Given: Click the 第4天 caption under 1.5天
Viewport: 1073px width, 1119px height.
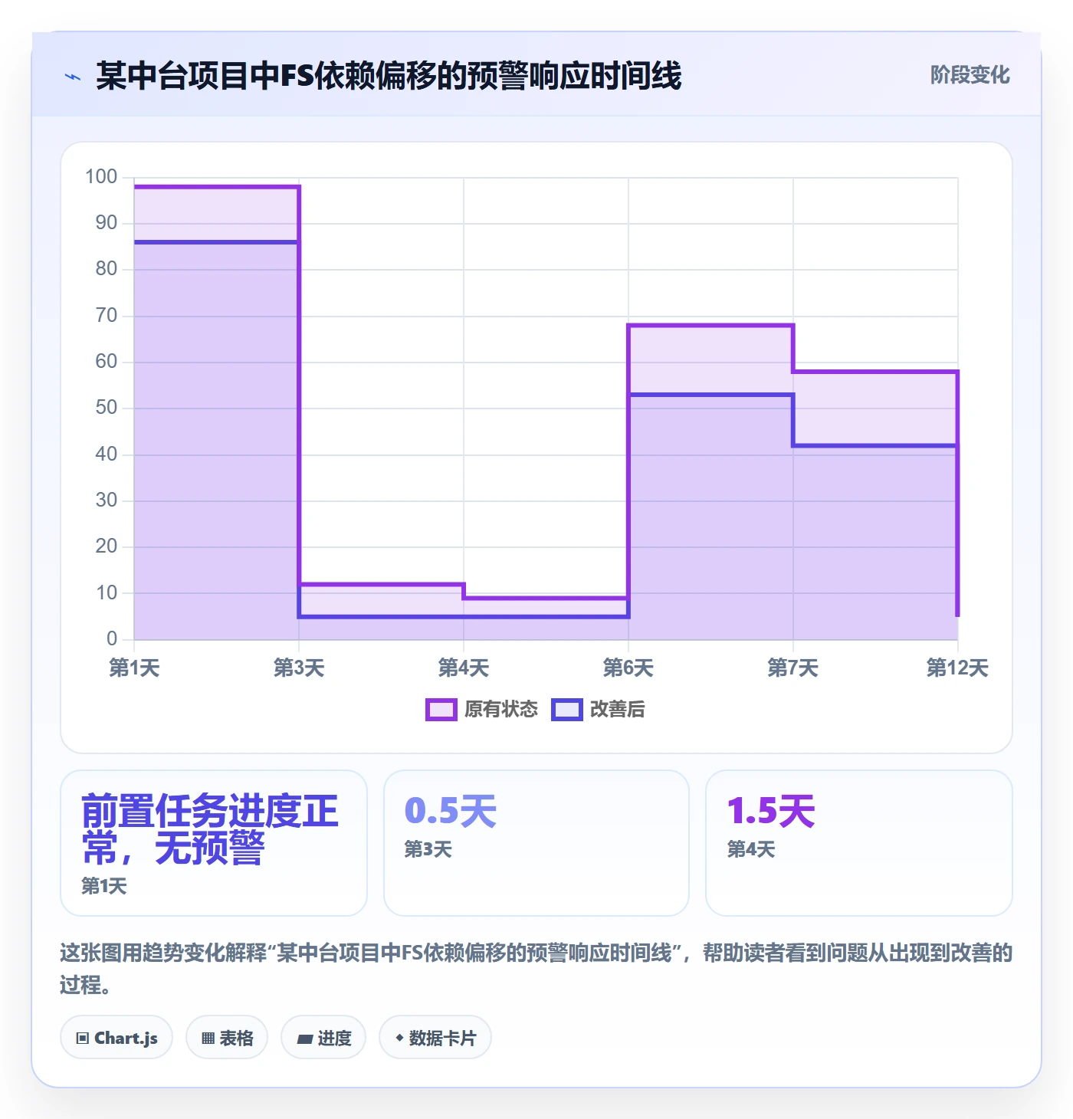Looking at the screenshot, I should 751,849.
